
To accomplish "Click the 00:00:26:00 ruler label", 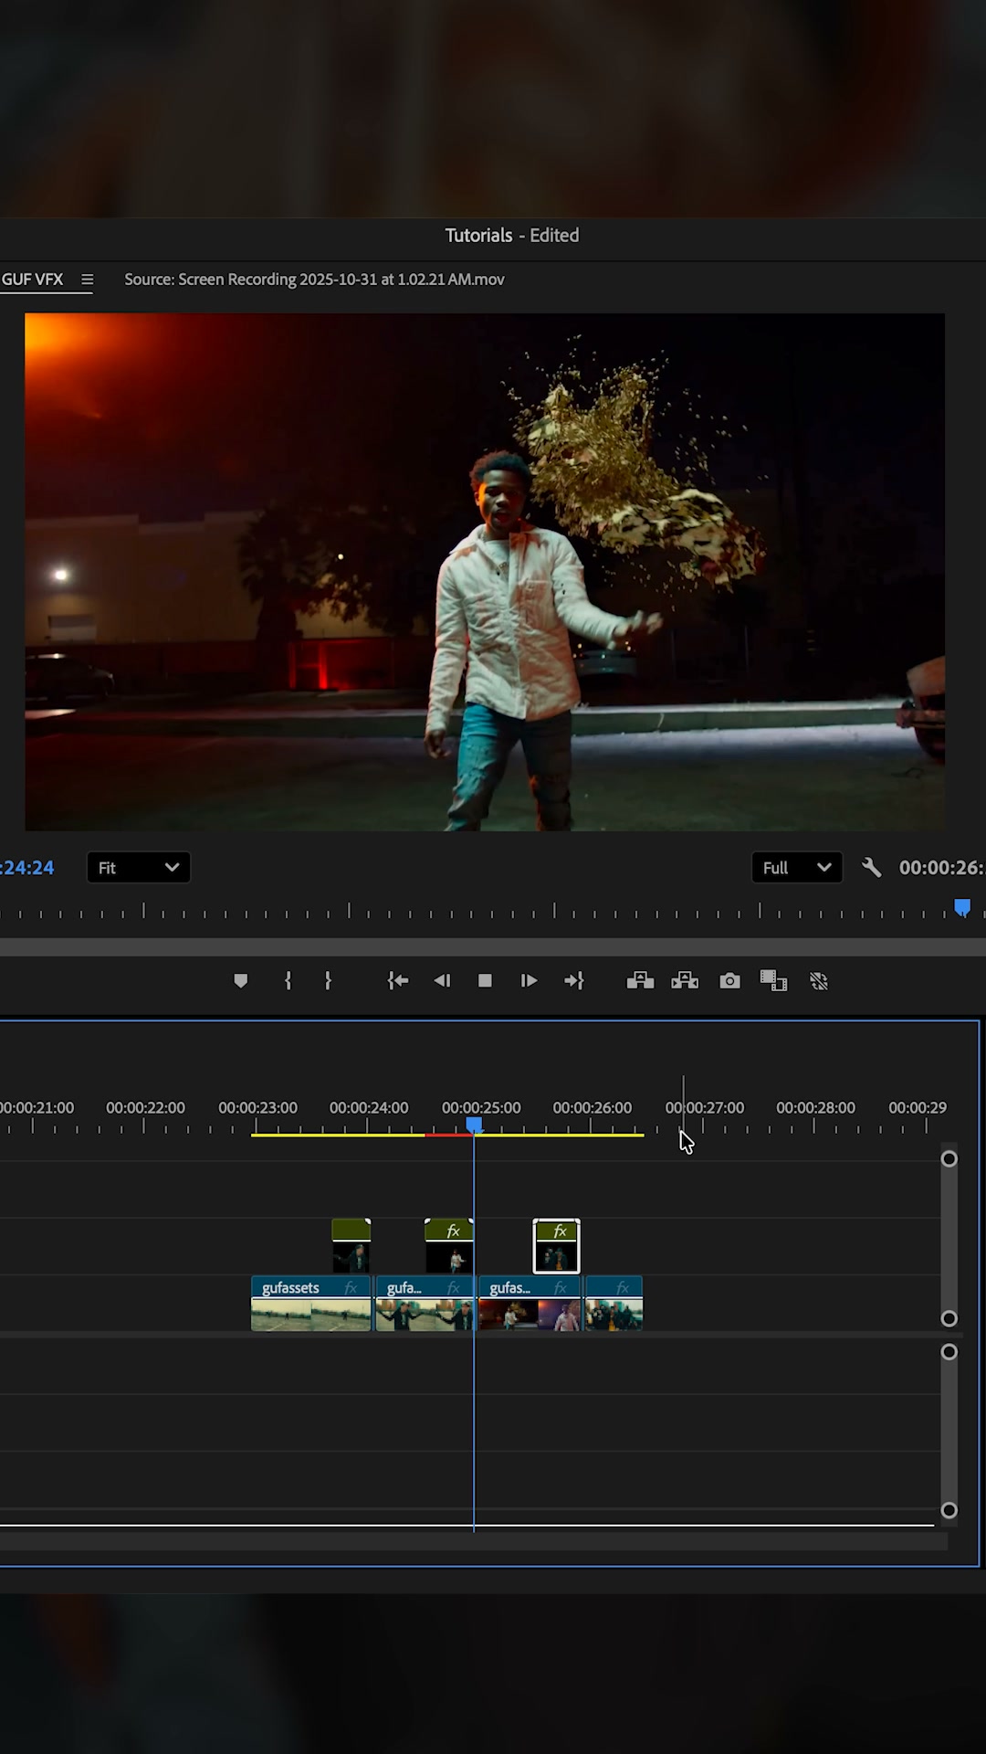I will (x=593, y=1107).
